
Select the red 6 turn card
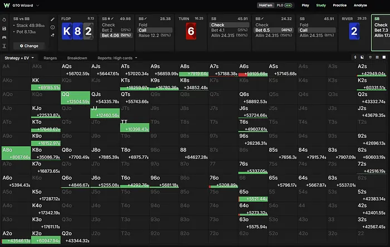click(191, 31)
